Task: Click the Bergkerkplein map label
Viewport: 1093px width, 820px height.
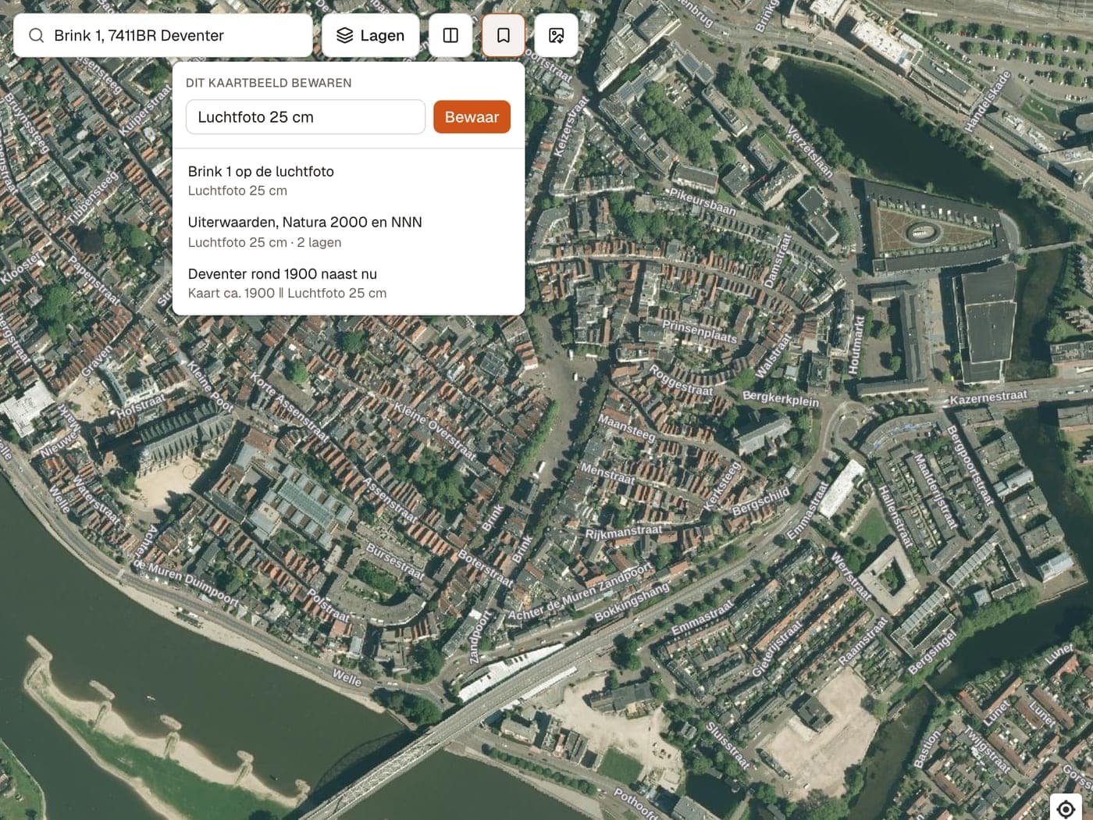Action: [x=781, y=398]
